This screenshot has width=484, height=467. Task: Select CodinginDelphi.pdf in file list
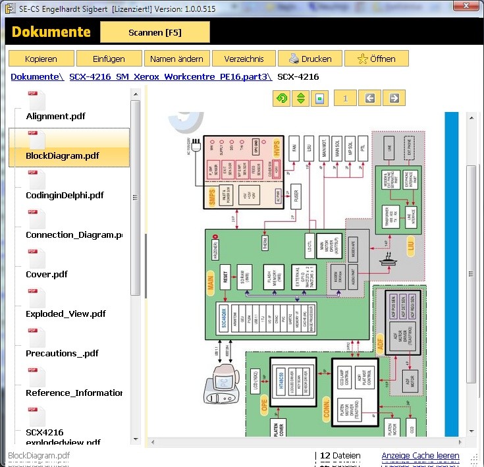click(x=65, y=195)
